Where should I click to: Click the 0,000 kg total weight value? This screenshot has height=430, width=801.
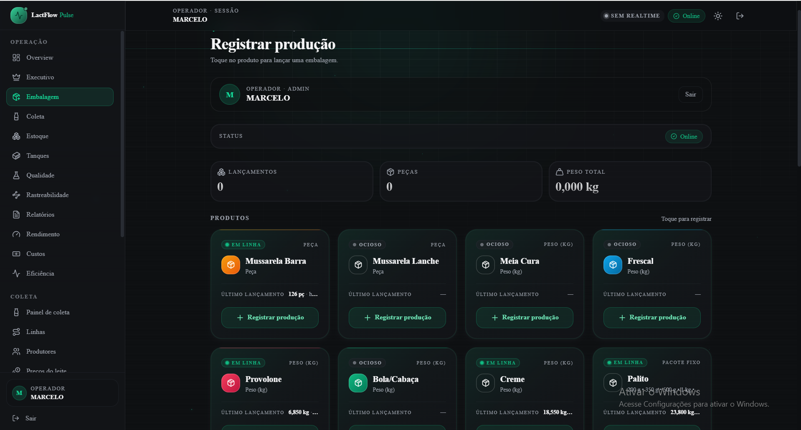(x=577, y=187)
